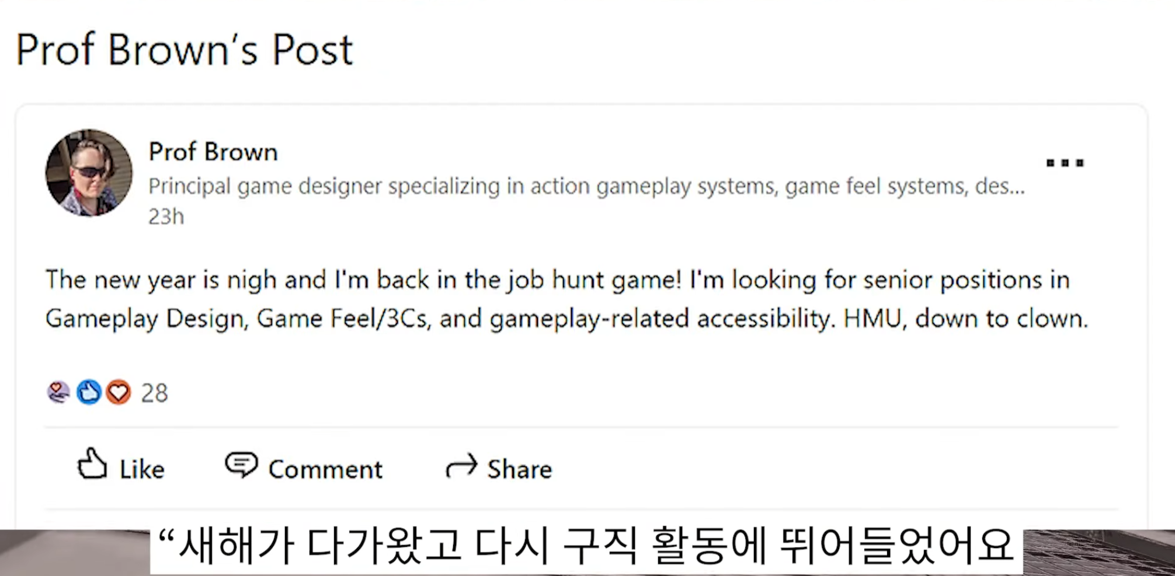The height and width of the screenshot is (576, 1175).
Task: Open the three-dot post options menu
Action: coord(1065,163)
